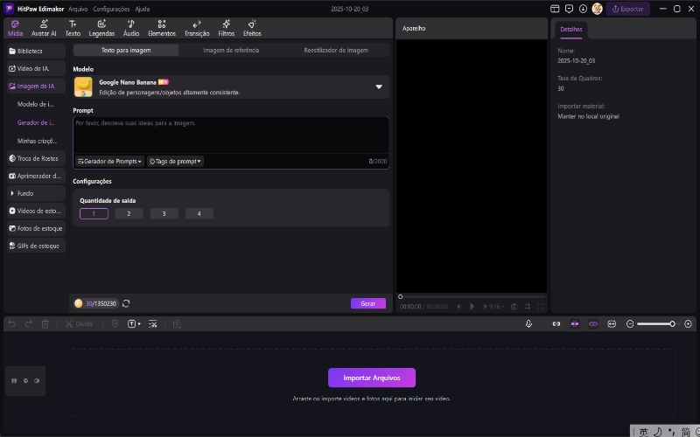
Task: Set output quantity to 2
Action: [129, 213]
